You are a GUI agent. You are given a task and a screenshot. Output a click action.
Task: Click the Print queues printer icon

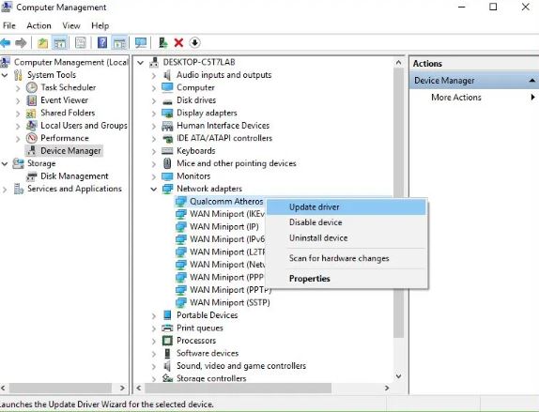click(167, 328)
